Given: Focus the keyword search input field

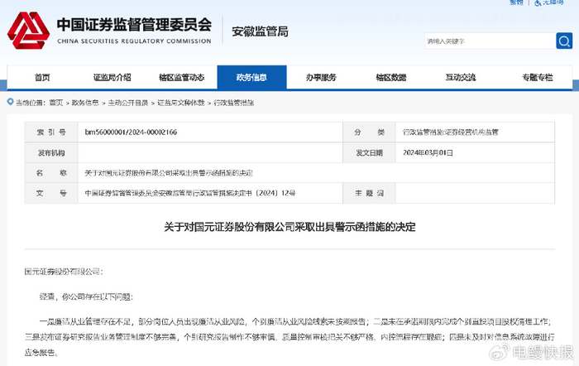Looking at the screenshot, I should coord(490,41).
